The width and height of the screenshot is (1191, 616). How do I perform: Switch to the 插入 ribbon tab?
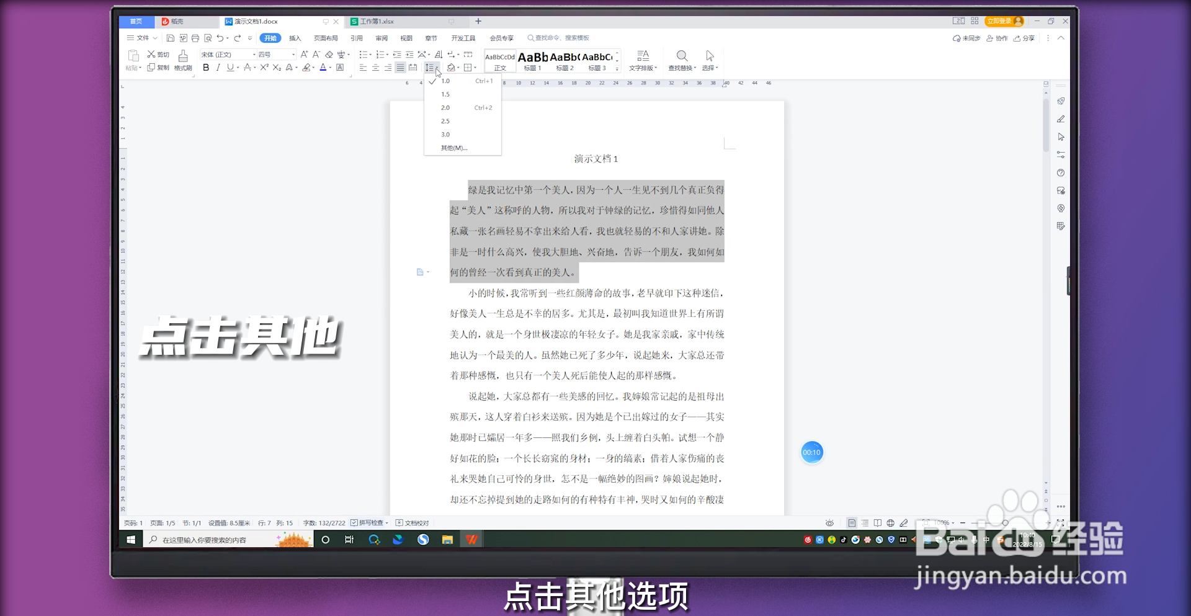pyautogui.click(x=295, y=38)
